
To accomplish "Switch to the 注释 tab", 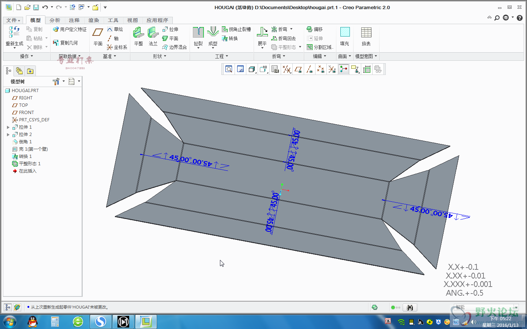I will [x=74, y=20].
